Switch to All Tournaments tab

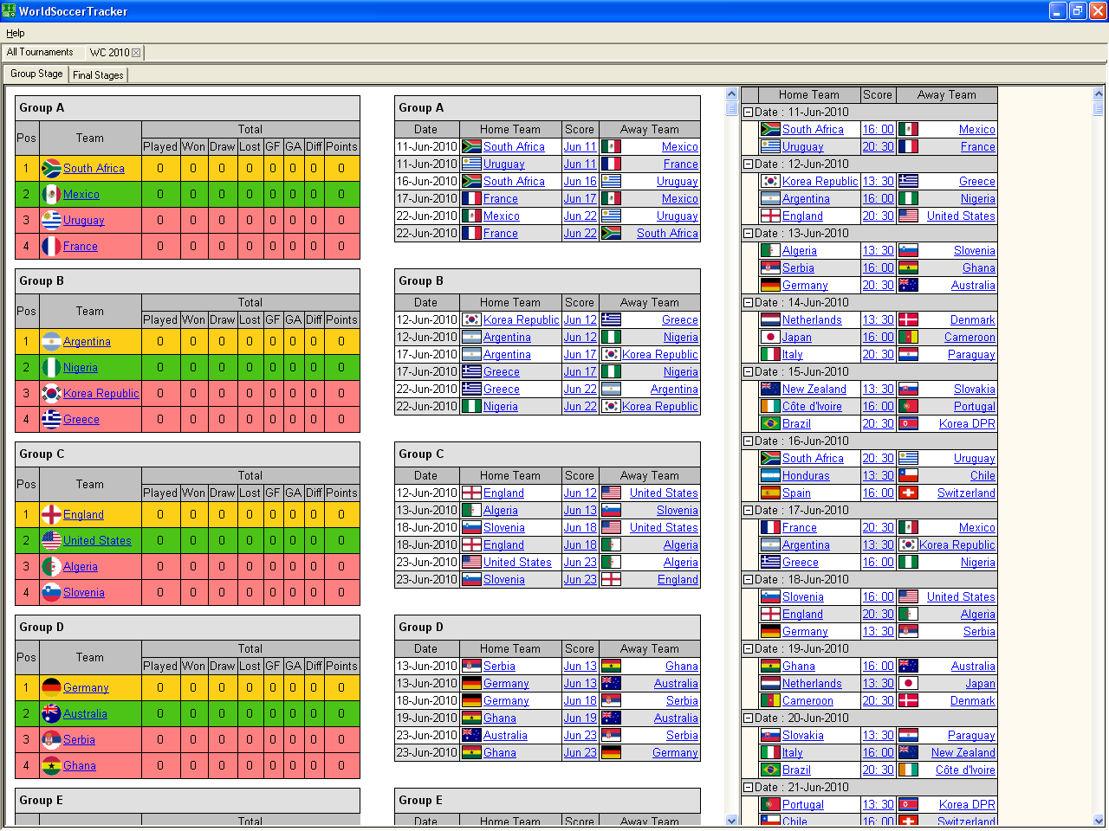(40, 52)
